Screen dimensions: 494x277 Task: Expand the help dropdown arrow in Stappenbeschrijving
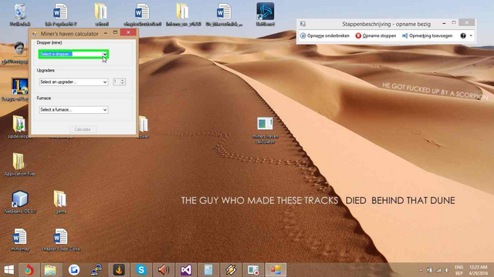[x=471, y=36]
